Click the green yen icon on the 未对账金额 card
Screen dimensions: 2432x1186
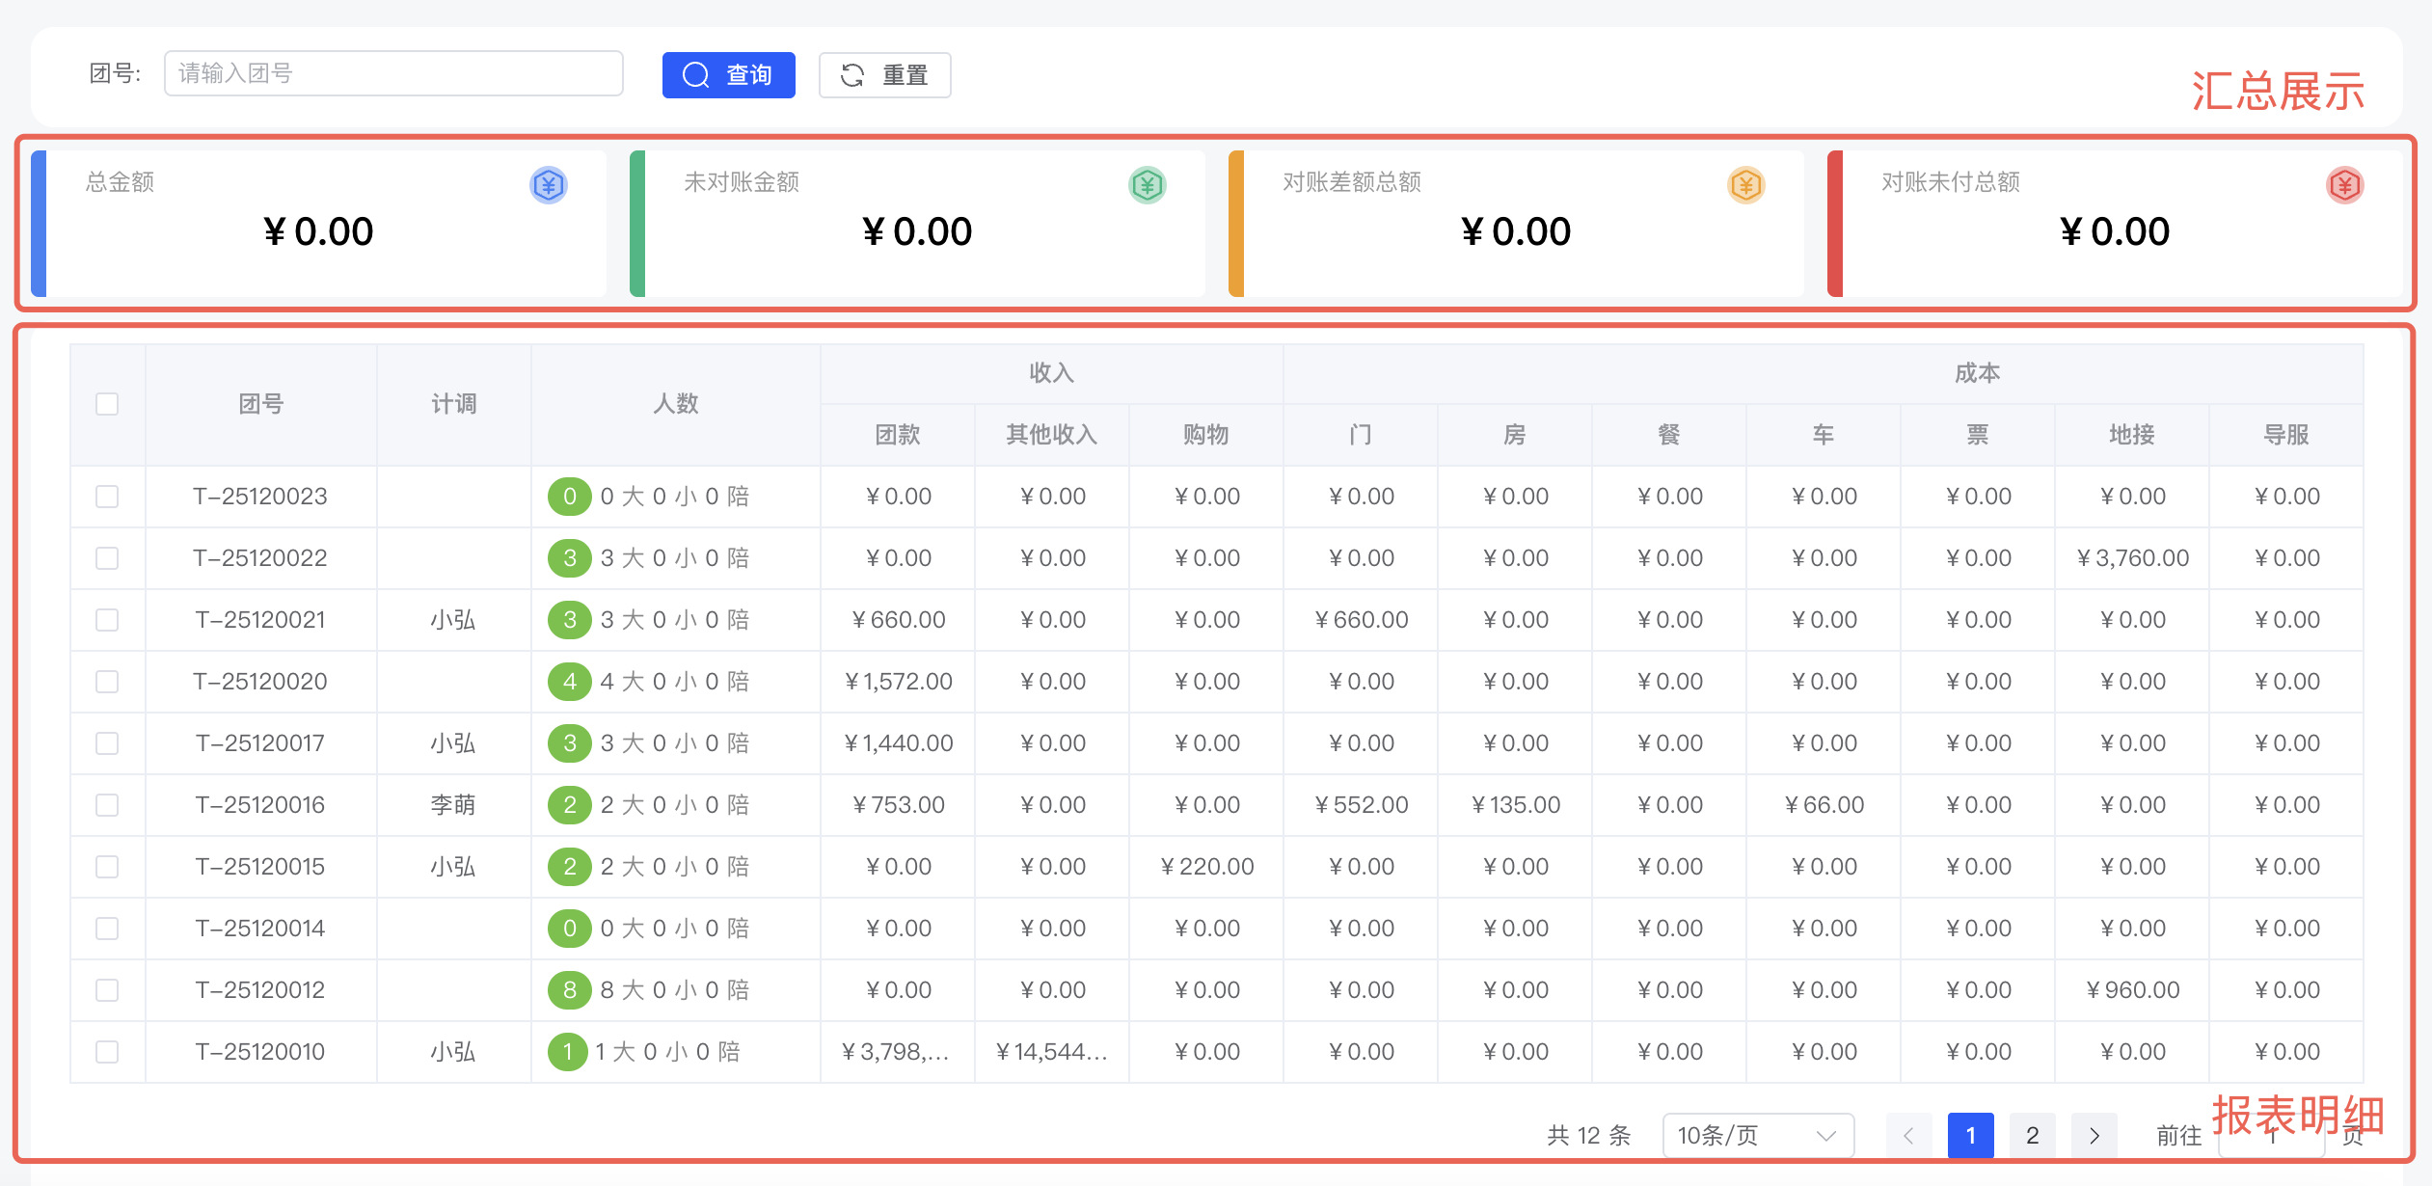(x=1147, y=185)
